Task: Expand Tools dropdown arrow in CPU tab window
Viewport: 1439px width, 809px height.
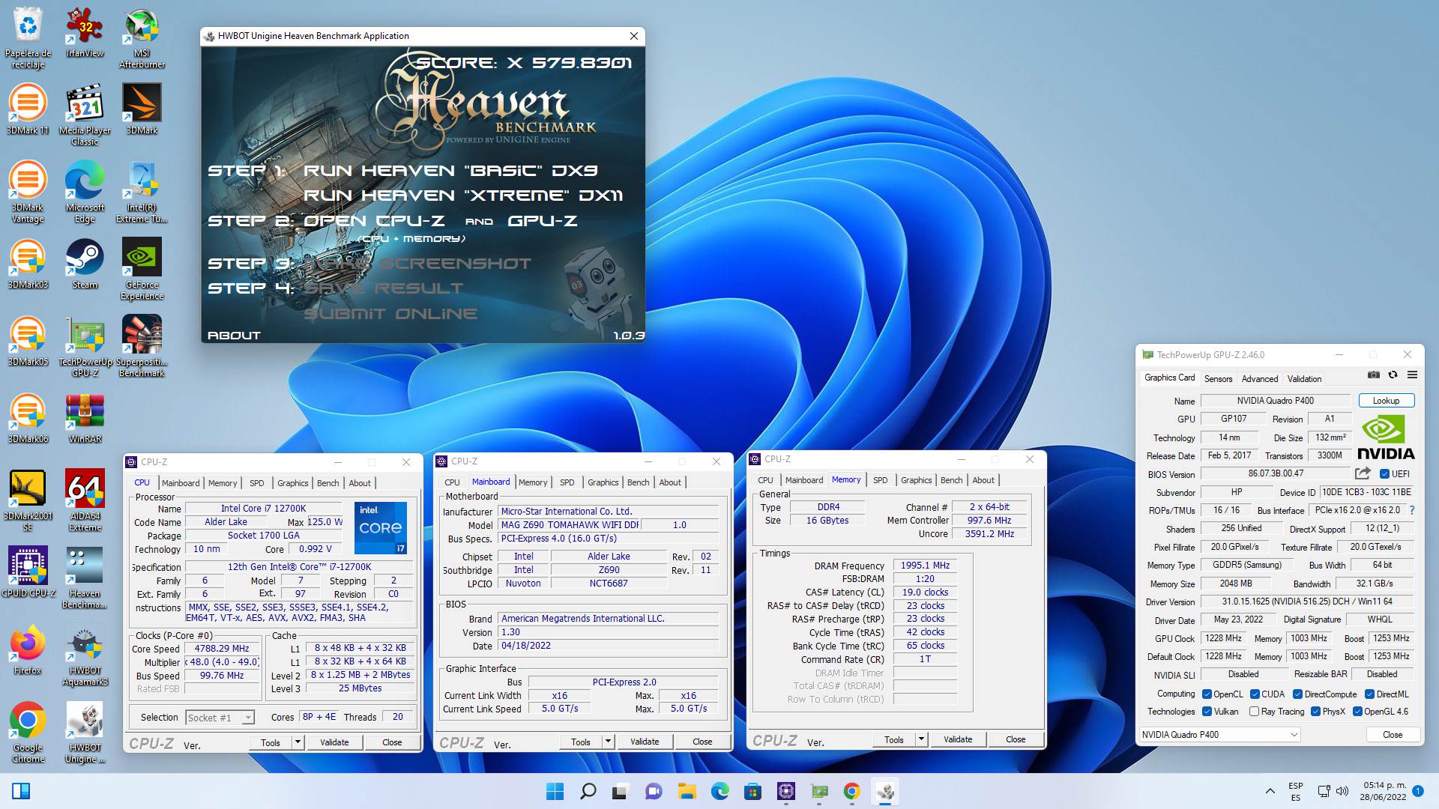Action: [298, 742]
